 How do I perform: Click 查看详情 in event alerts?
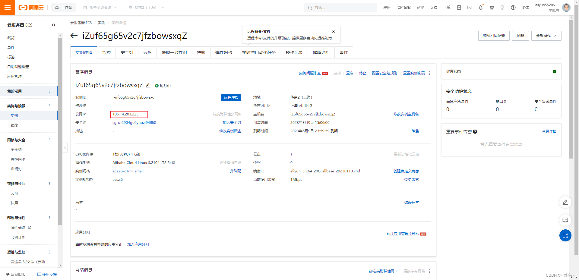[549, 132]
